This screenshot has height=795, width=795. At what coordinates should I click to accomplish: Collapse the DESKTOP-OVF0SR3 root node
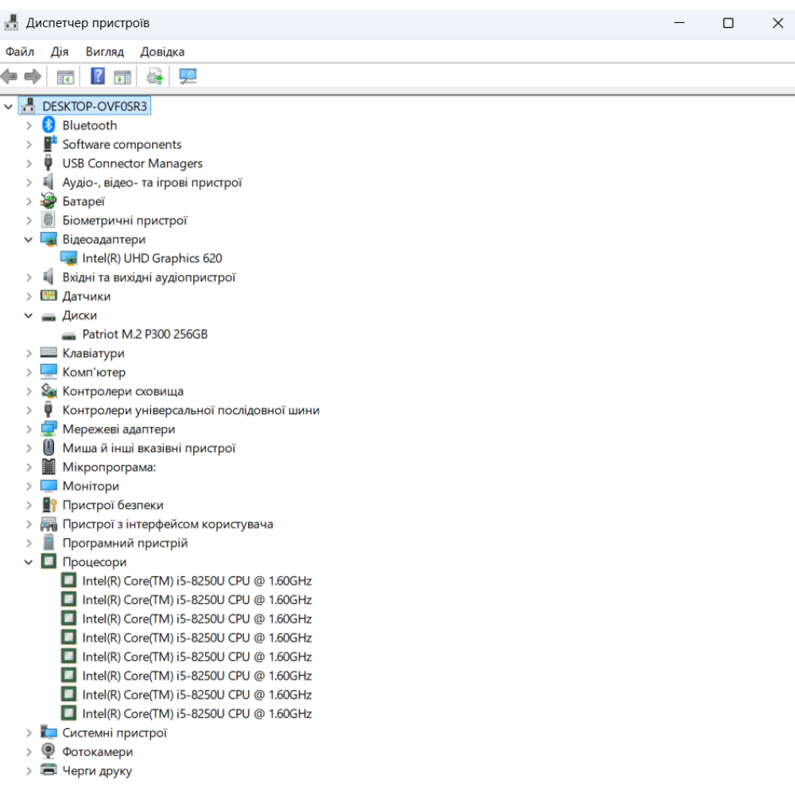9,106
